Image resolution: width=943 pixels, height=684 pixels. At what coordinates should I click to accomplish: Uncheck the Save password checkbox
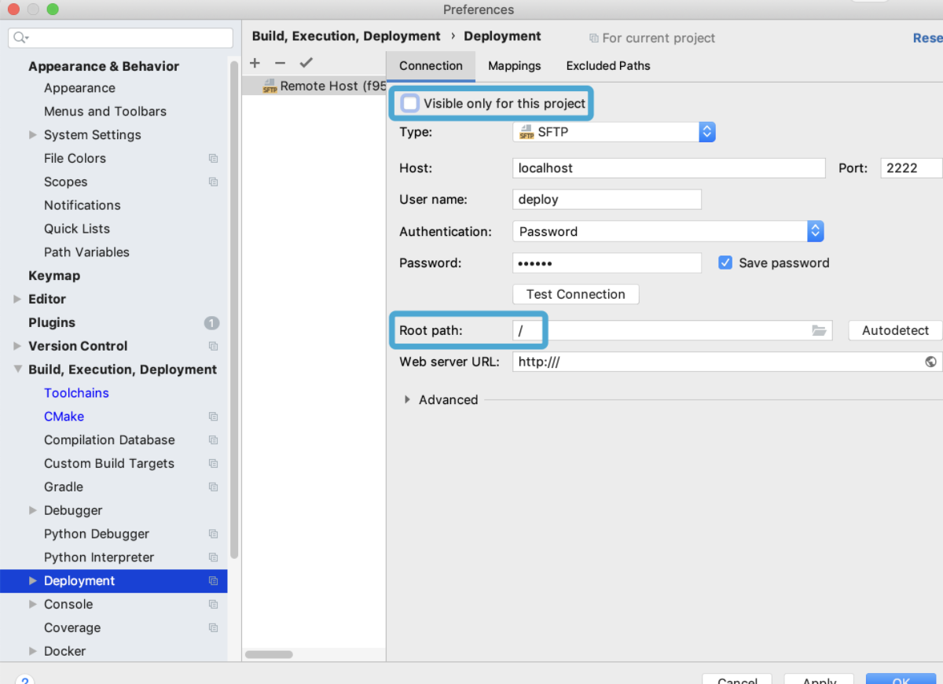726,263
